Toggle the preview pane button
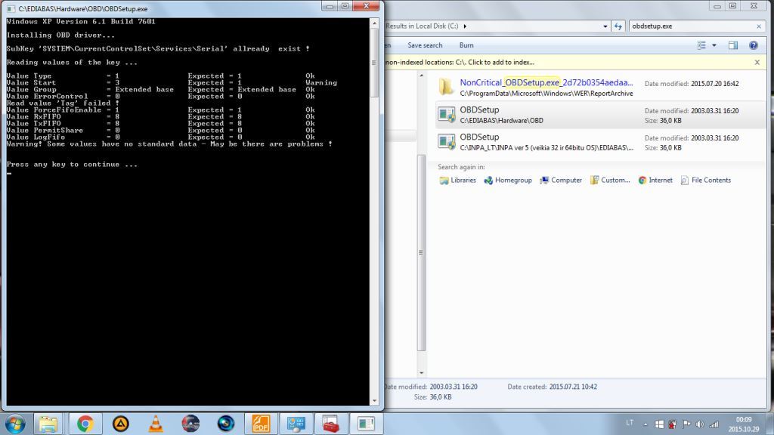The image size is (774, 435). pyautogui.click(x=733, y=45)
